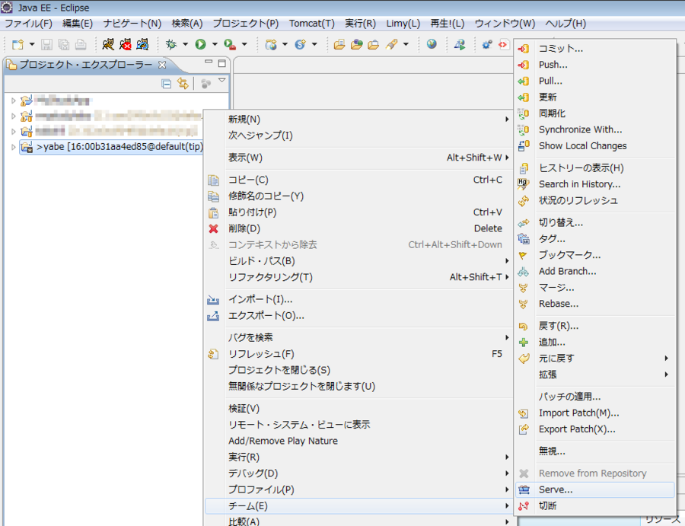Choose プロジェクトを閉じる(S)
This screenshot has width=685, height=526.
click(358, 370)
